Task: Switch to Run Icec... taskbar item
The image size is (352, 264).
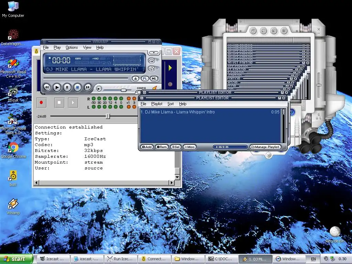Action: (121, 259)
